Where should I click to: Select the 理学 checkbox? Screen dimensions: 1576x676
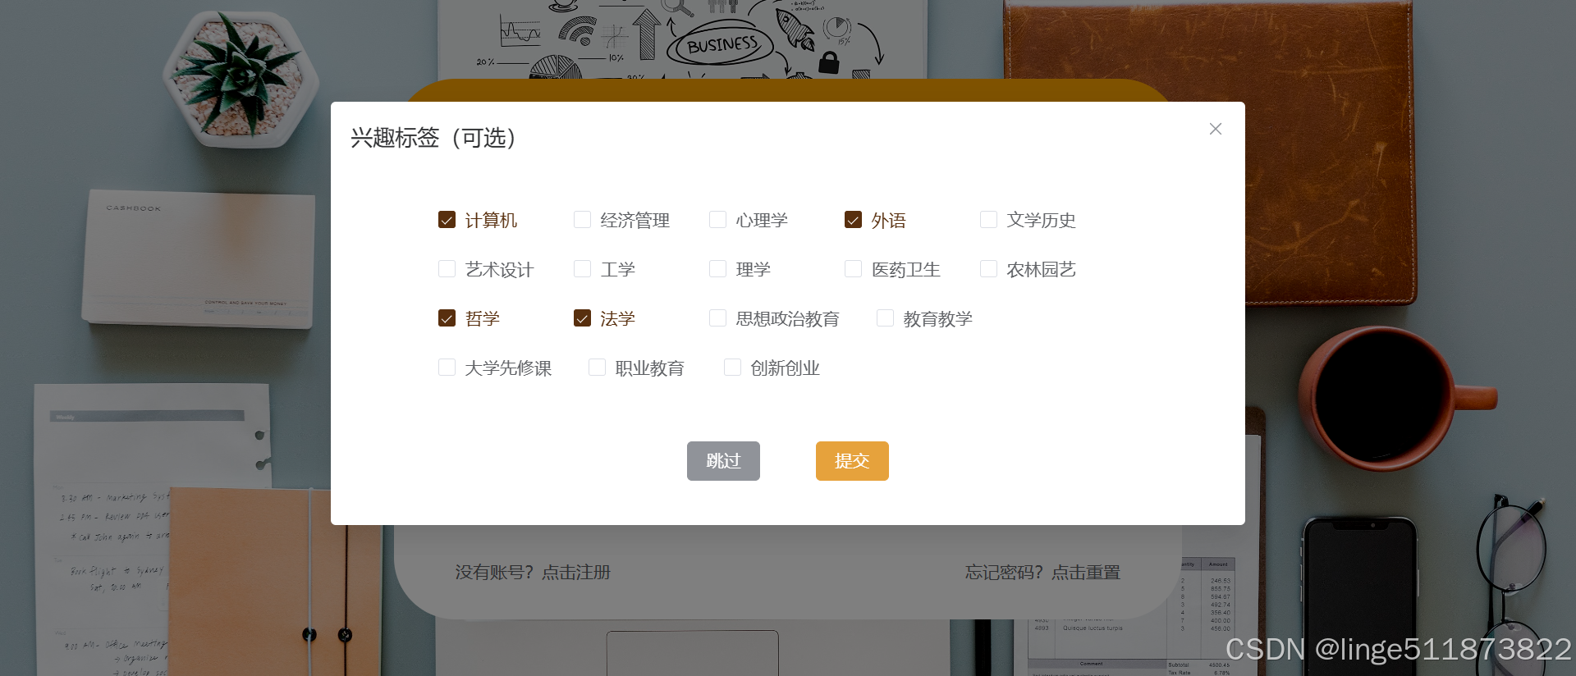tap(717, 269)
